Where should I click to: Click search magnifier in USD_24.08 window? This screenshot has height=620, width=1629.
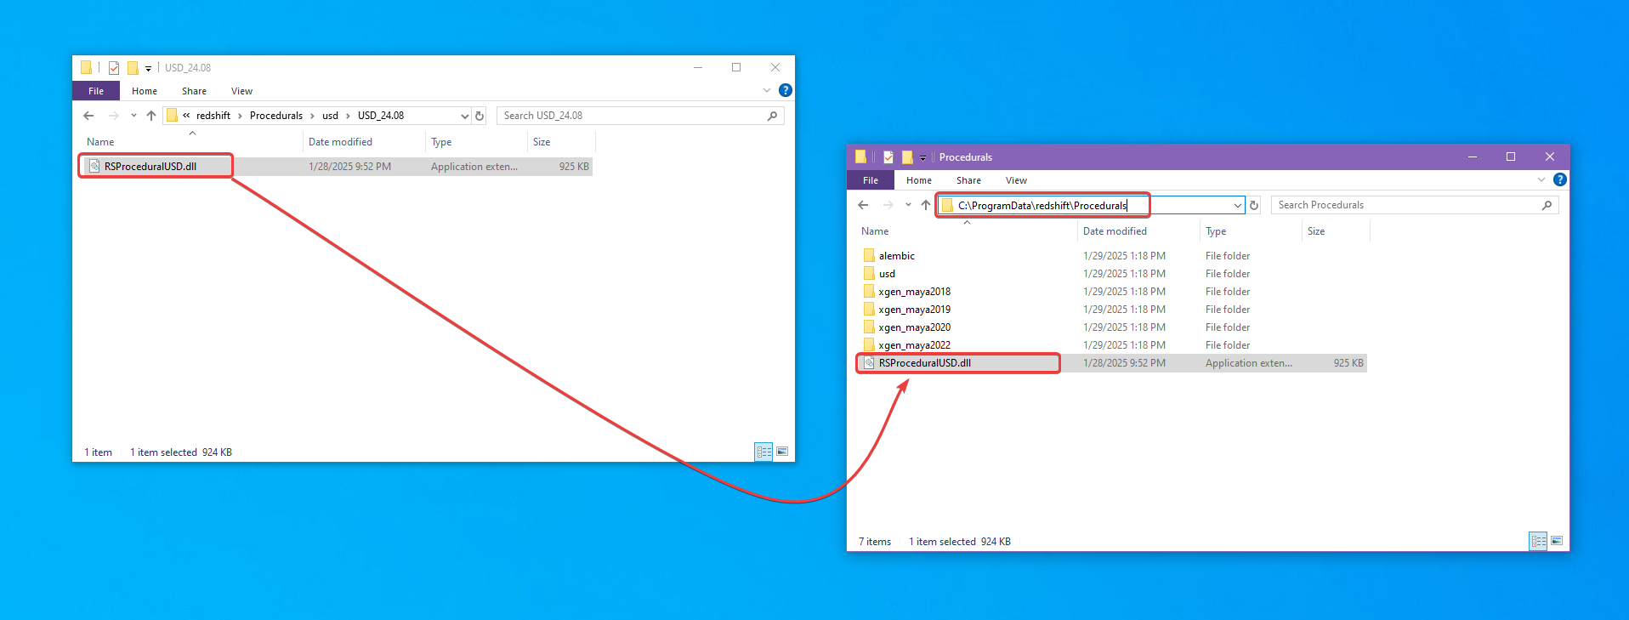[772, 116]
